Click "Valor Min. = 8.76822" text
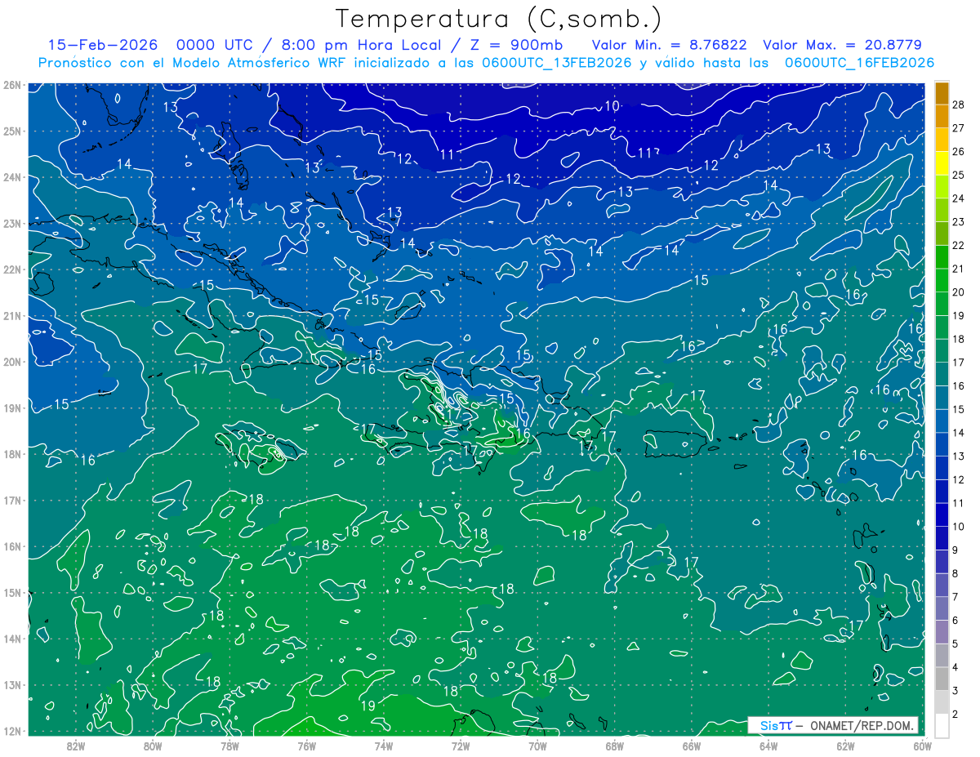Screen dimensions: 980x757 [x=669, y=45]
